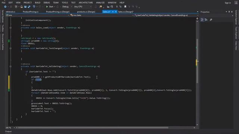
Task: Click the Toggle Bookmark icon
Action: pyautogui.click(x=125, y=7)
